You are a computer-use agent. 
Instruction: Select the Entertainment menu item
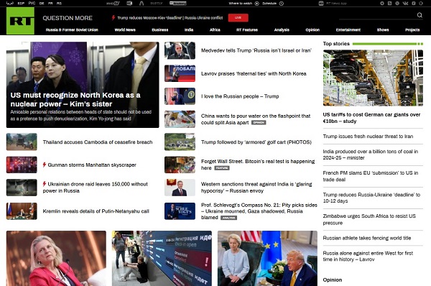[x=348, y=29]
